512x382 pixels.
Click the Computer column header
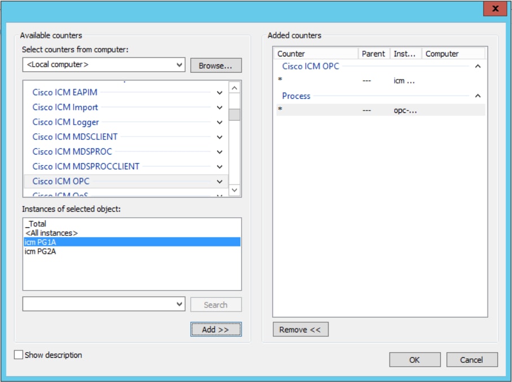pyautogui.click(x=453, y=54)
